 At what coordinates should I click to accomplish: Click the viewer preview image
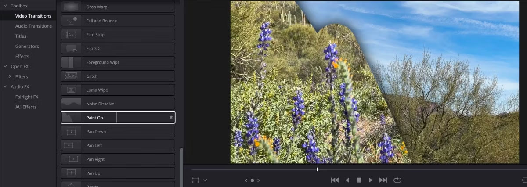pyautogui.click(x=375, y=82)
